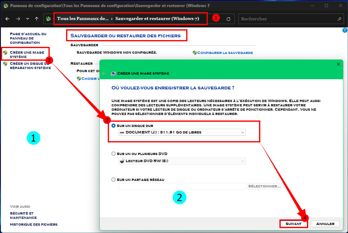Click shield icon of Configurer la sauvegarde
This screenshot has height=233, width=348.
(x=195, y=53)
